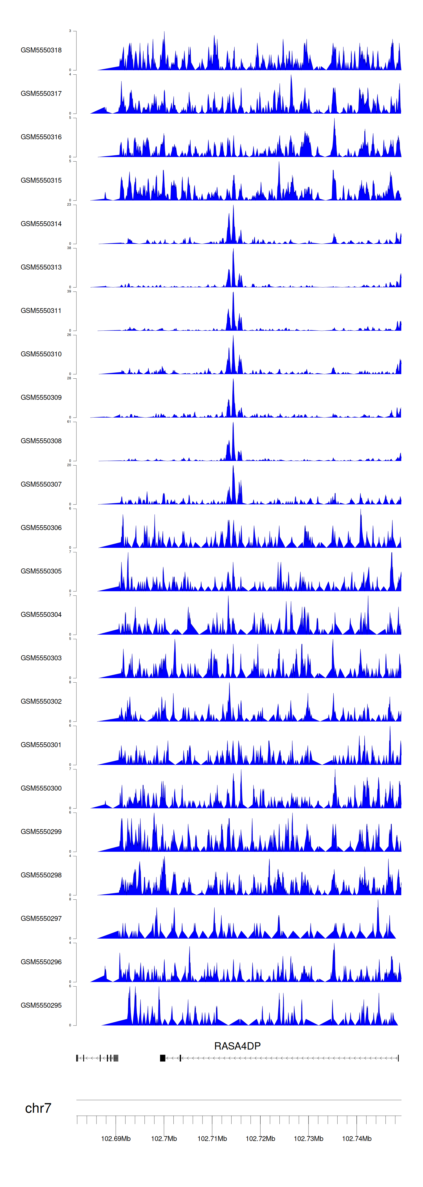Screen dimensions: 423x1187
Task: Click the RASA4DP gene name
Action: (x=237, y=1046)
